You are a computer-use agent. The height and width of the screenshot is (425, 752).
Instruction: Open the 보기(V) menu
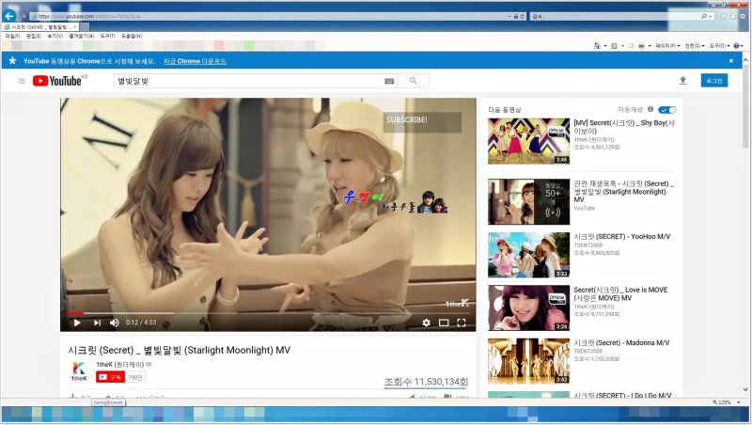55,36
